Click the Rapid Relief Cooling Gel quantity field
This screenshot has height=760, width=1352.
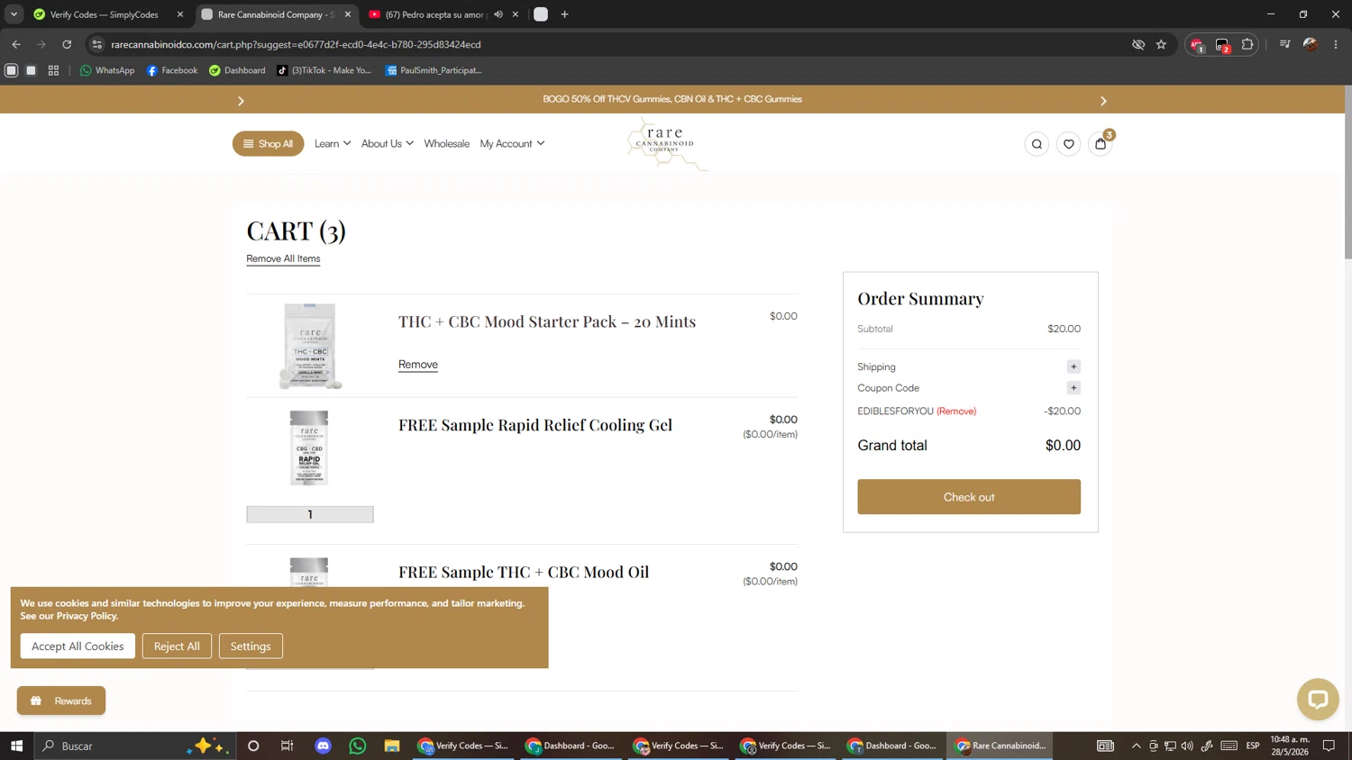click(x=310, y=514)
